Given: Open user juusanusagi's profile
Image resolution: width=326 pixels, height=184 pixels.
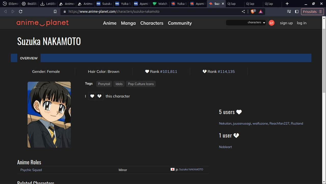Looking at the screenshot, I should [242, 123].
